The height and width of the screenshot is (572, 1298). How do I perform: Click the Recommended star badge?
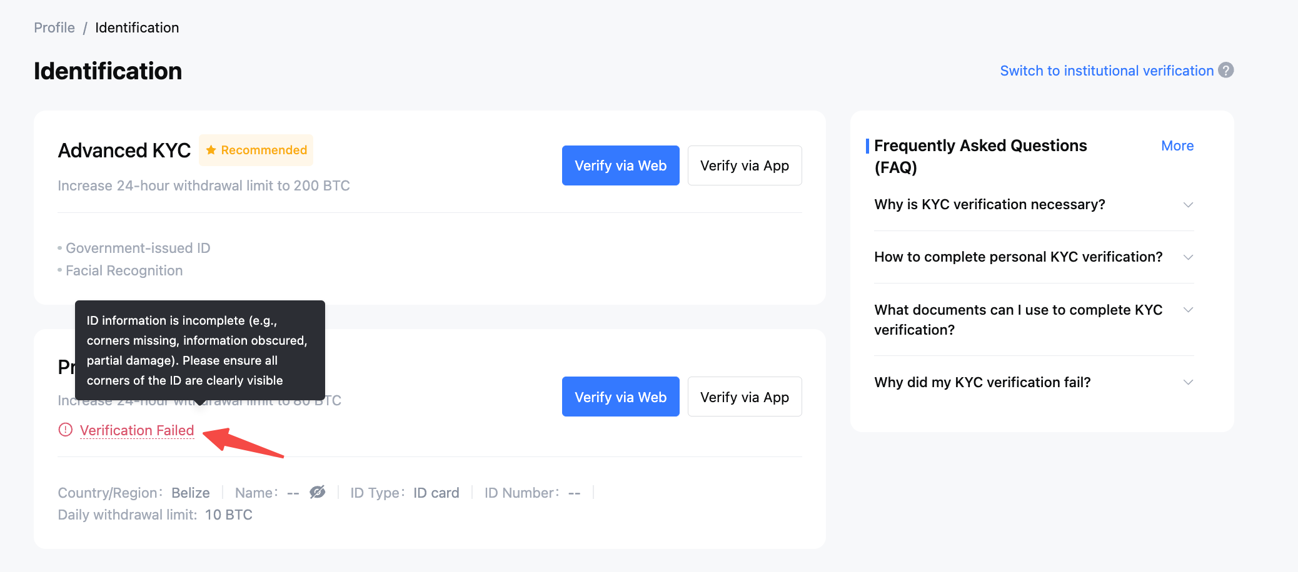[256, 150]
